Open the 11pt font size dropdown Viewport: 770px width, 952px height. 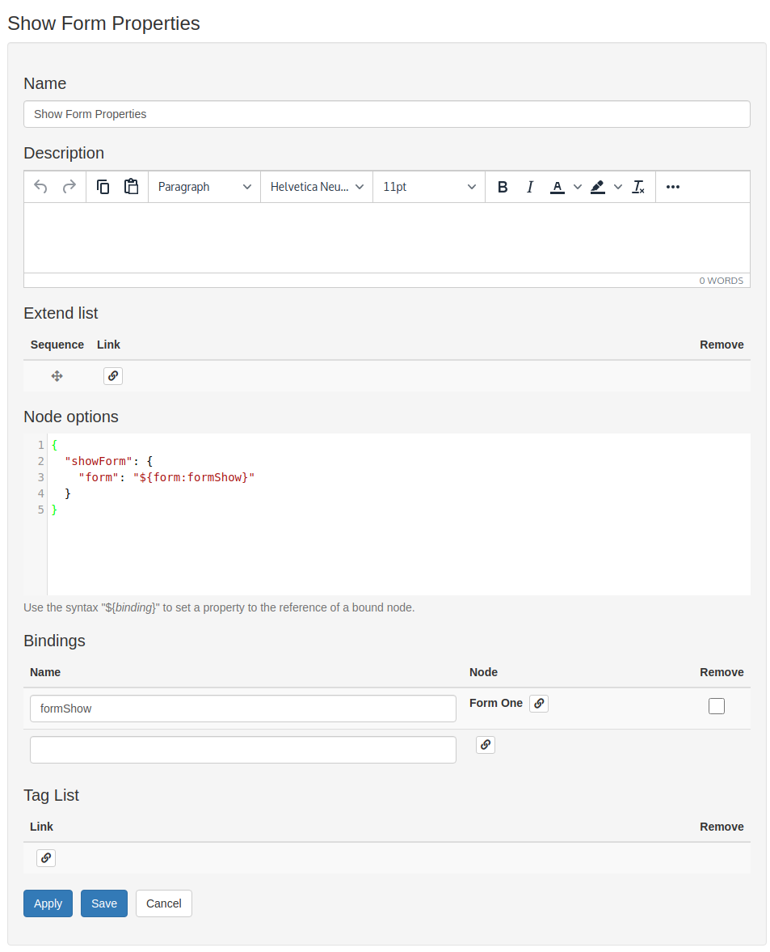click(429, 187)
